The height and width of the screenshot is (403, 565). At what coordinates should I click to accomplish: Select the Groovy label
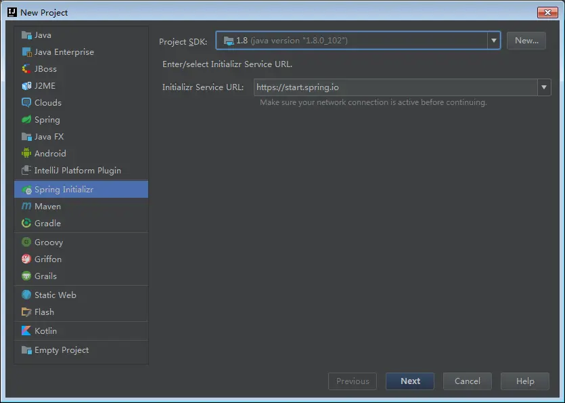pyautogui.click(x=49, y=242)
